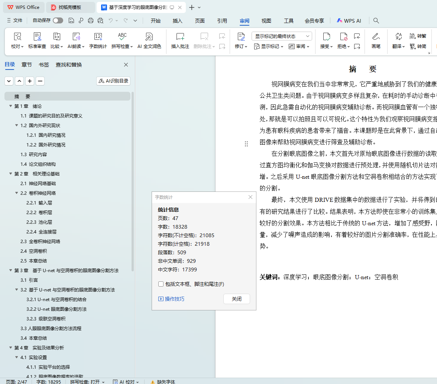This screenshot has height=384, width=437.
Task: Open the 显示标记的最终状态 dropdown
Action: pyautogui.click(x=282, y=36)
